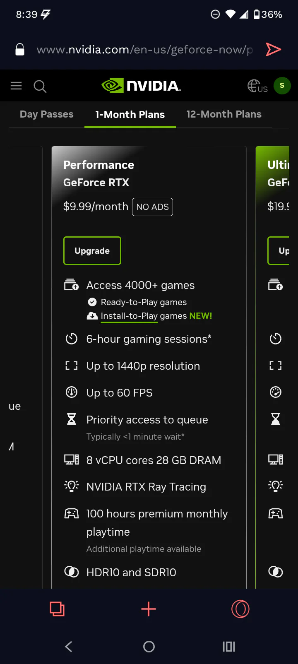This screenshot has height=664, width=298.
Task: Tap the search magnifier icon
Action: coord(40,87)
